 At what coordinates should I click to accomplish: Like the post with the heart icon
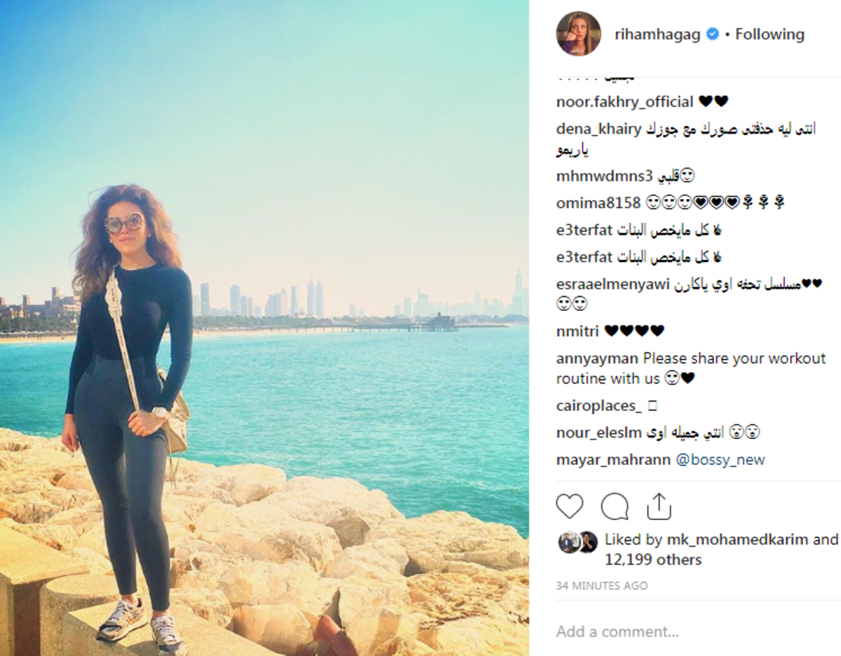tap(570, 506)
